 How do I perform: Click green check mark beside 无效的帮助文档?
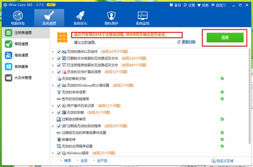click(x=222, y=78)
